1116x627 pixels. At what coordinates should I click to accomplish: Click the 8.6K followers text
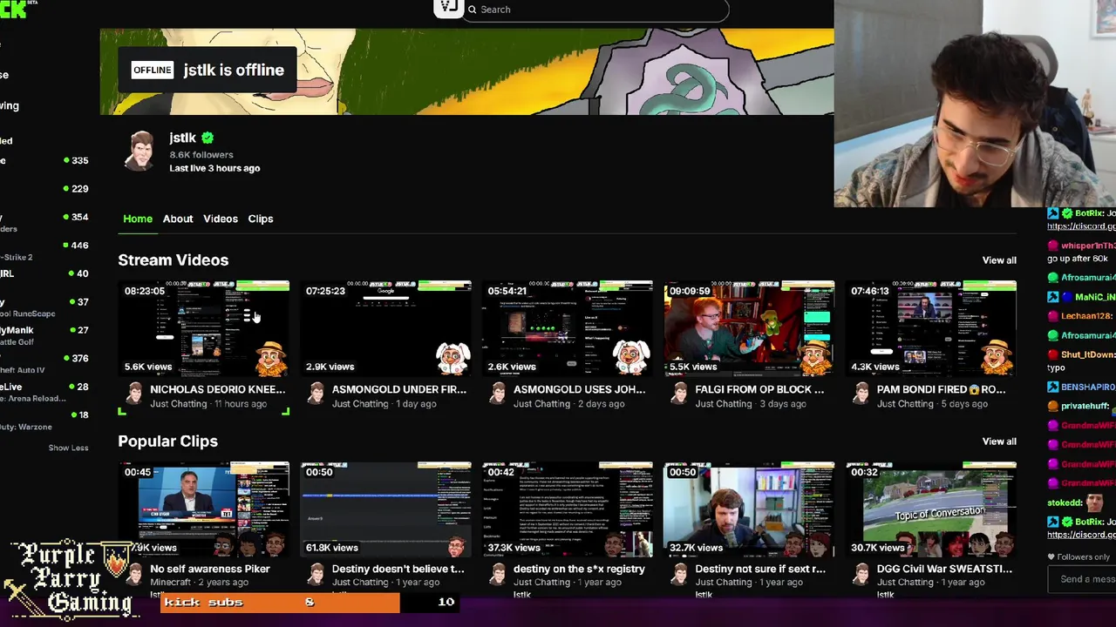pos(201,154)
